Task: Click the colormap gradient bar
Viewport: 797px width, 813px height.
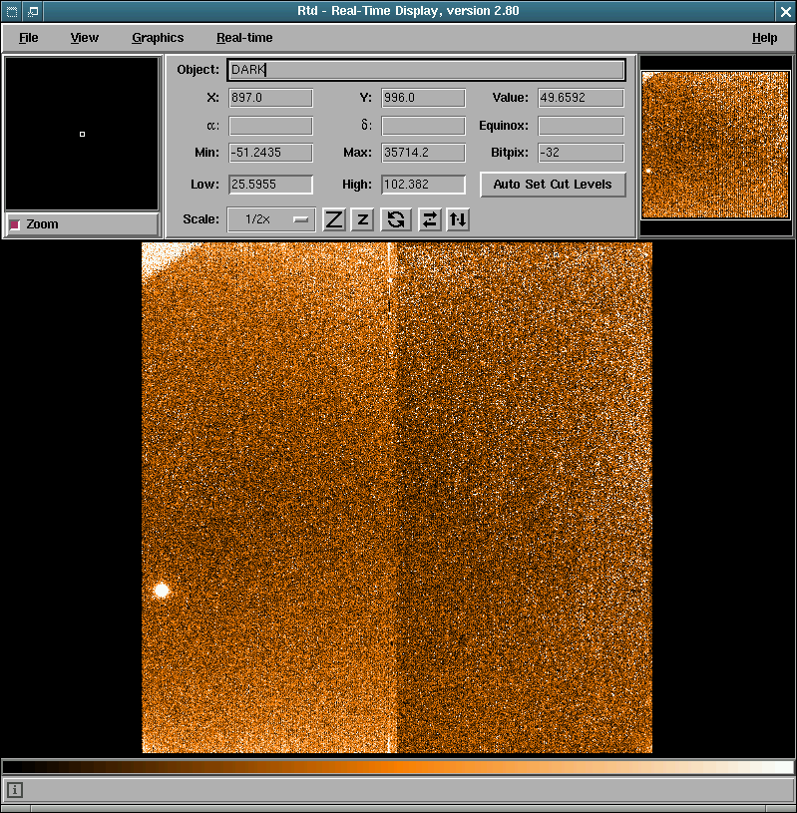Action: tap(398, 767)
